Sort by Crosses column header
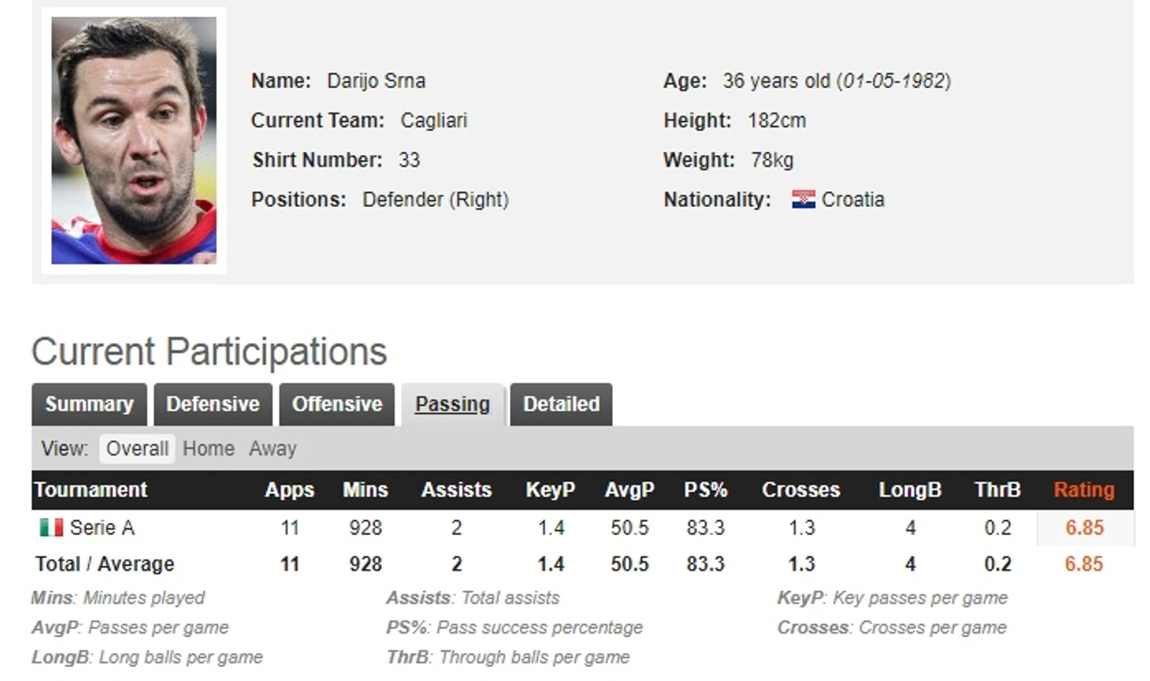 coord(801,490)
